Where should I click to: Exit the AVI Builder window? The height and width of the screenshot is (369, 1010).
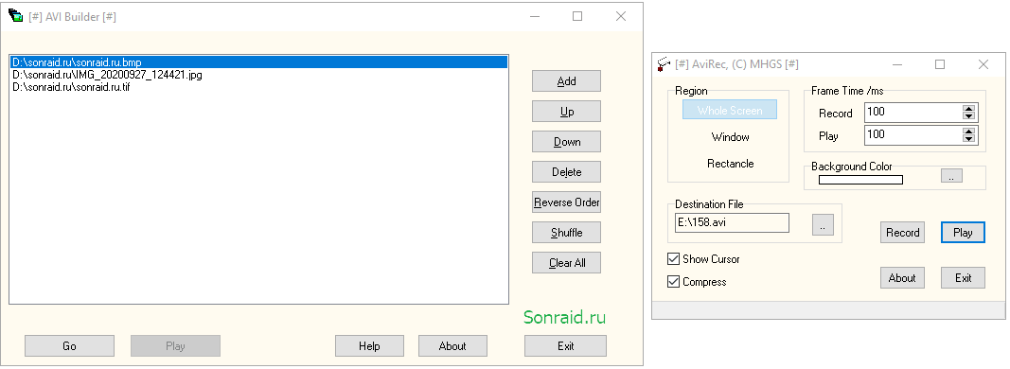click(x=565, y=345)
